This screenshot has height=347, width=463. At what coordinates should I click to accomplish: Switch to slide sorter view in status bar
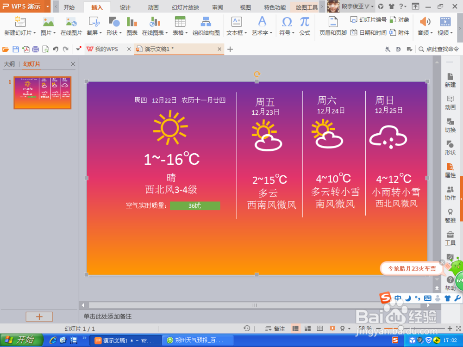(307, 328)
